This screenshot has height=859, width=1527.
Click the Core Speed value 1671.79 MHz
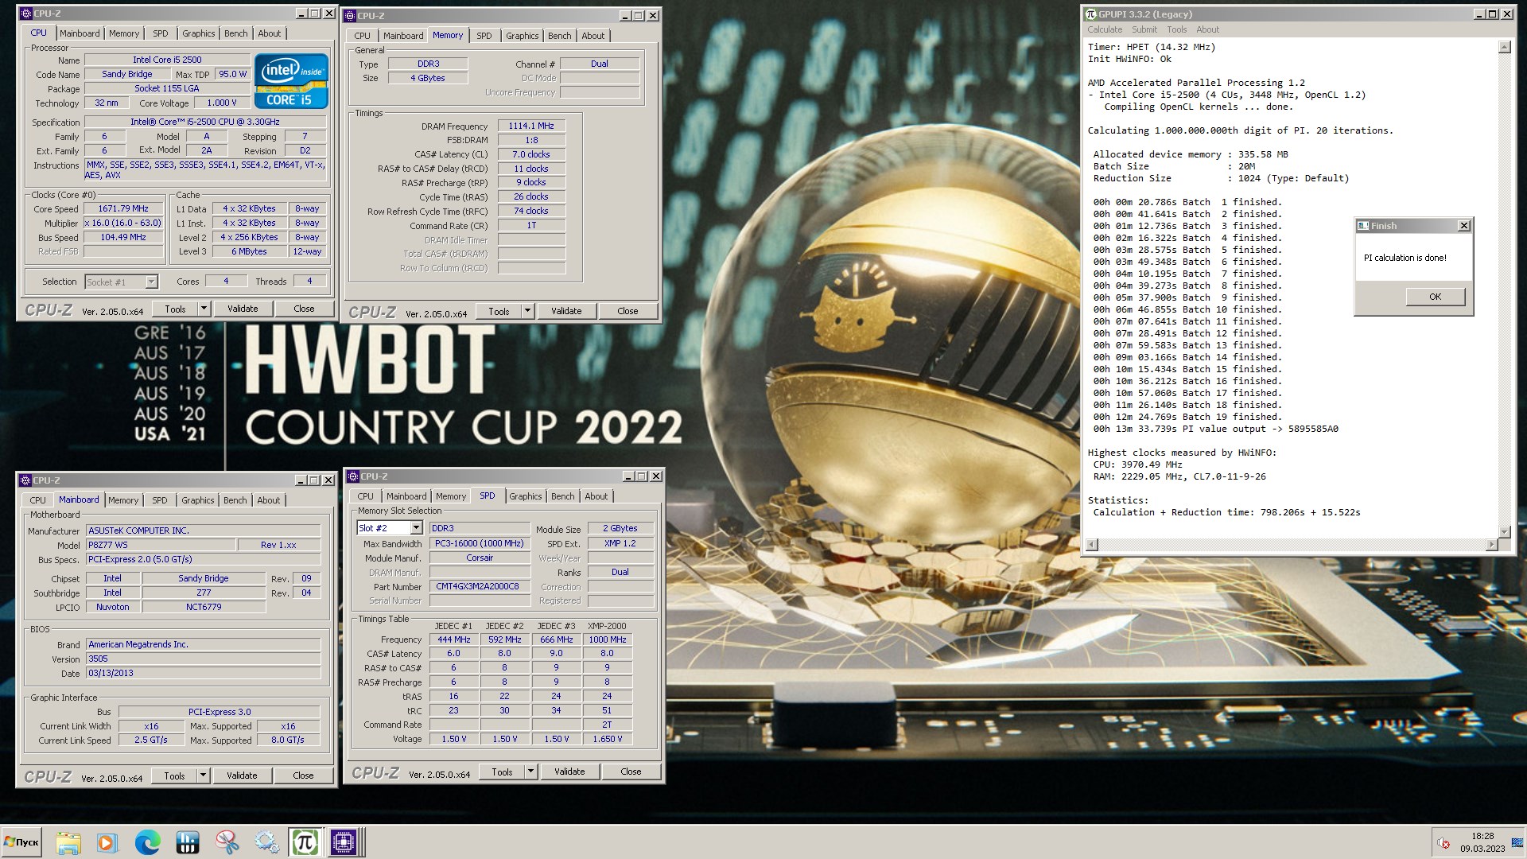pyautogui.click(x=123, y=208)
